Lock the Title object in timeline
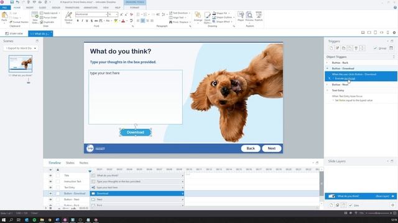398x223 pixels. click(x=58, y=175)
